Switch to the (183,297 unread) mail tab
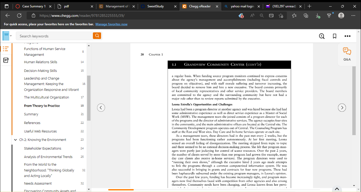 pos(284,6)
